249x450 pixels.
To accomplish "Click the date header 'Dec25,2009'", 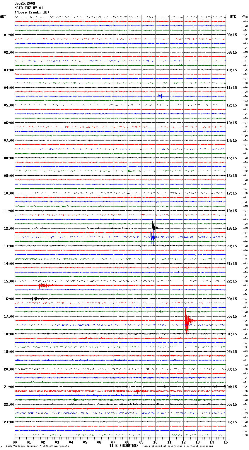I will 25,4.
